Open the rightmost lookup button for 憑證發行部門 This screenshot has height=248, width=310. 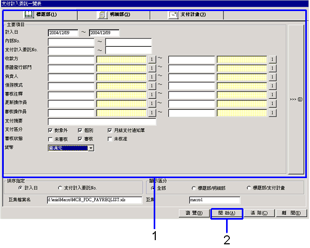[x=272, y=68]
